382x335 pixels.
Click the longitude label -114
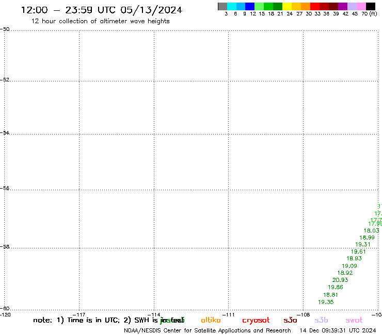(154, 315)
